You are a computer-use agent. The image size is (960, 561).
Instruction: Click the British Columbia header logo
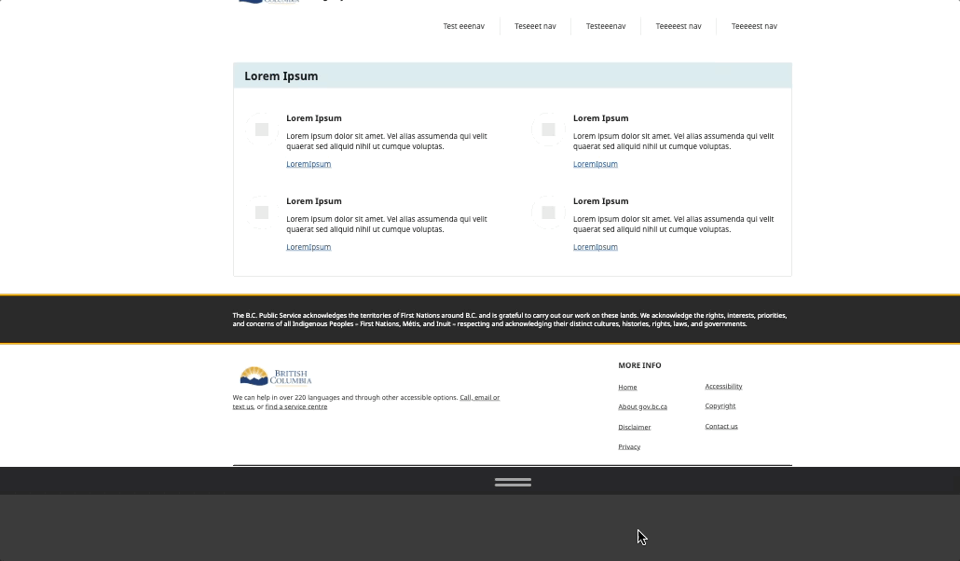coord(269,2)
